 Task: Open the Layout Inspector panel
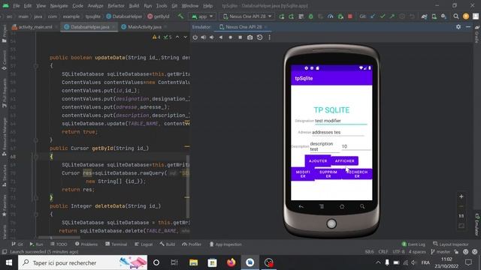(451, 244)
